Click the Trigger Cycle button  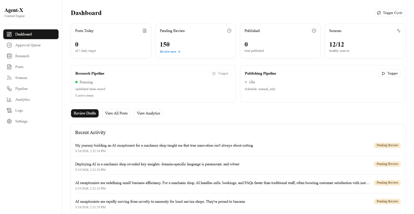(x=390, y=13)
